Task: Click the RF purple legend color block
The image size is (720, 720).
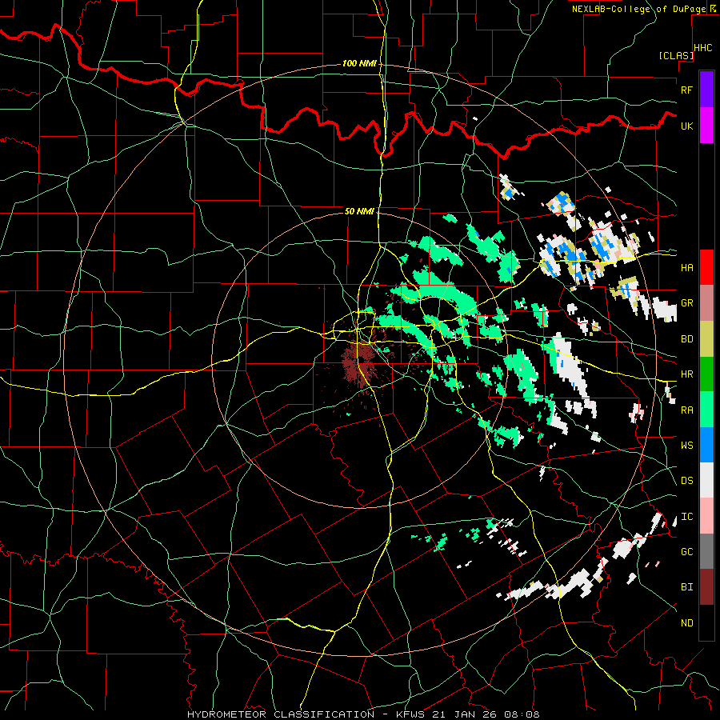Action: point(706,90)
